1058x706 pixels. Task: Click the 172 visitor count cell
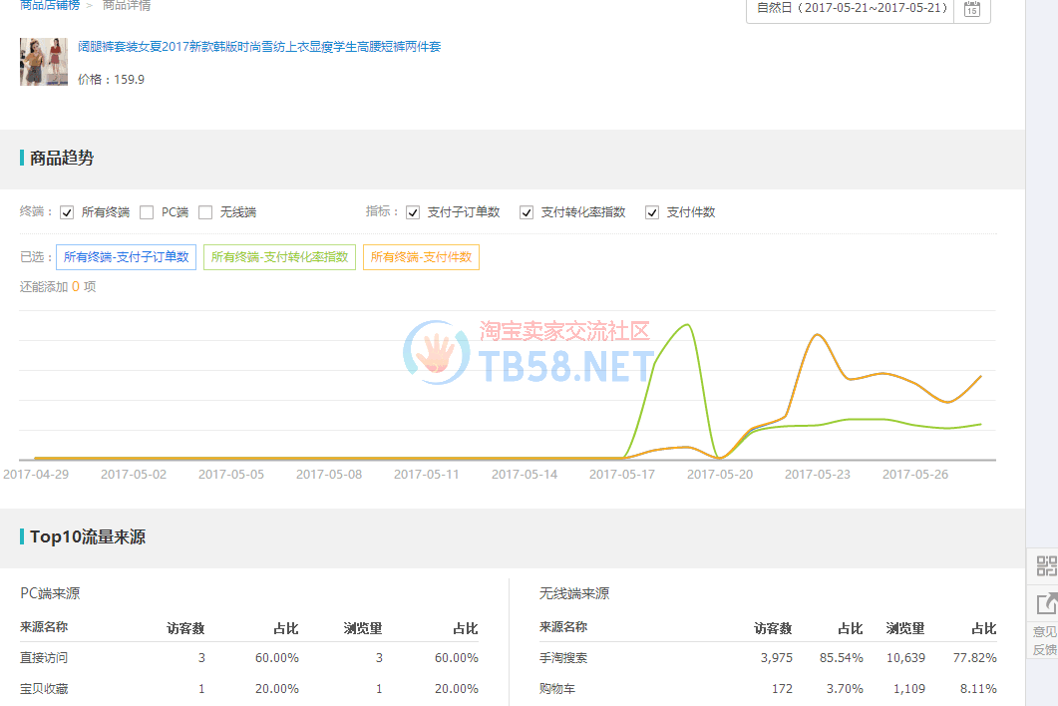tap(782, 688)
